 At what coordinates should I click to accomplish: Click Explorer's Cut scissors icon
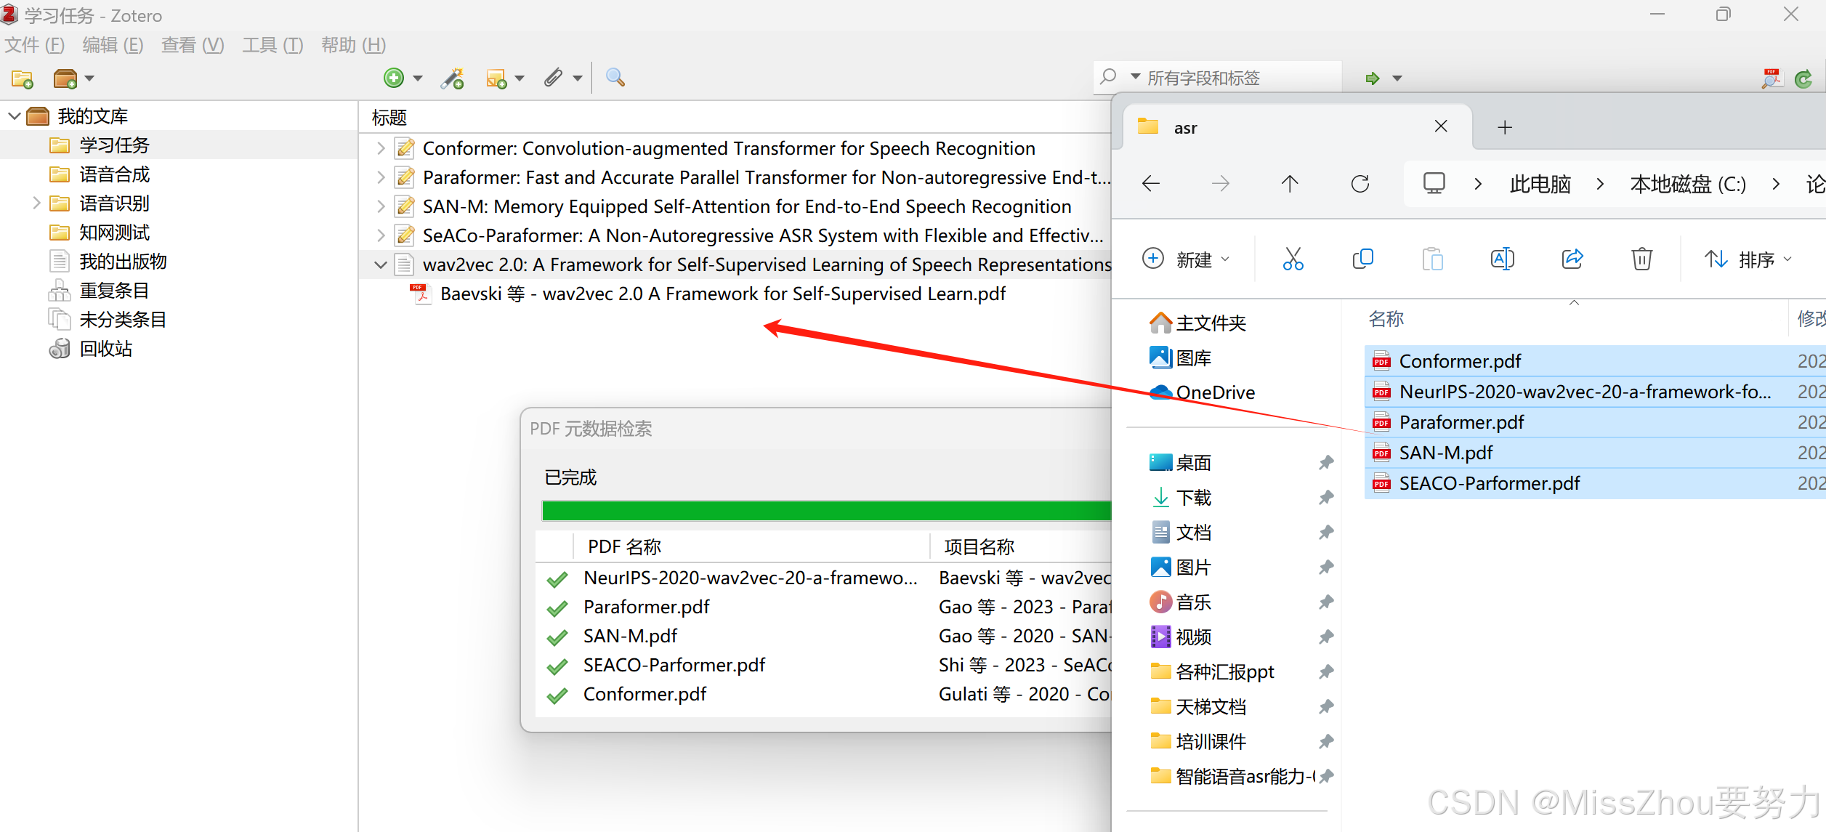[1293, 259]
